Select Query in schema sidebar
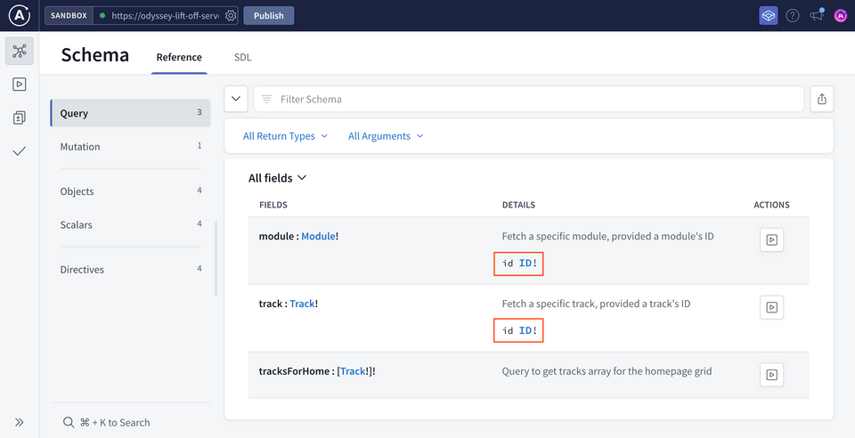 (x=130, y=113)
